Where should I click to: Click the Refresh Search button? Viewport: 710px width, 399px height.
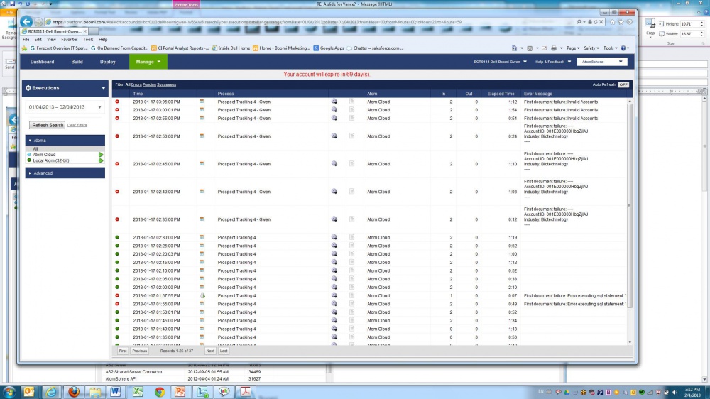[48, 125]
